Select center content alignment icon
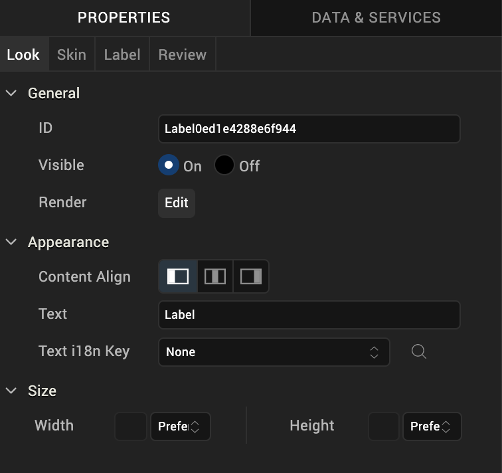The height and width of the screenshot is (473, 502). pyautogui.click(x=215, y=276)
